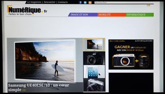The image size is (165, 94).
Task: Click the OK search button
Action: tap(148, 5)
